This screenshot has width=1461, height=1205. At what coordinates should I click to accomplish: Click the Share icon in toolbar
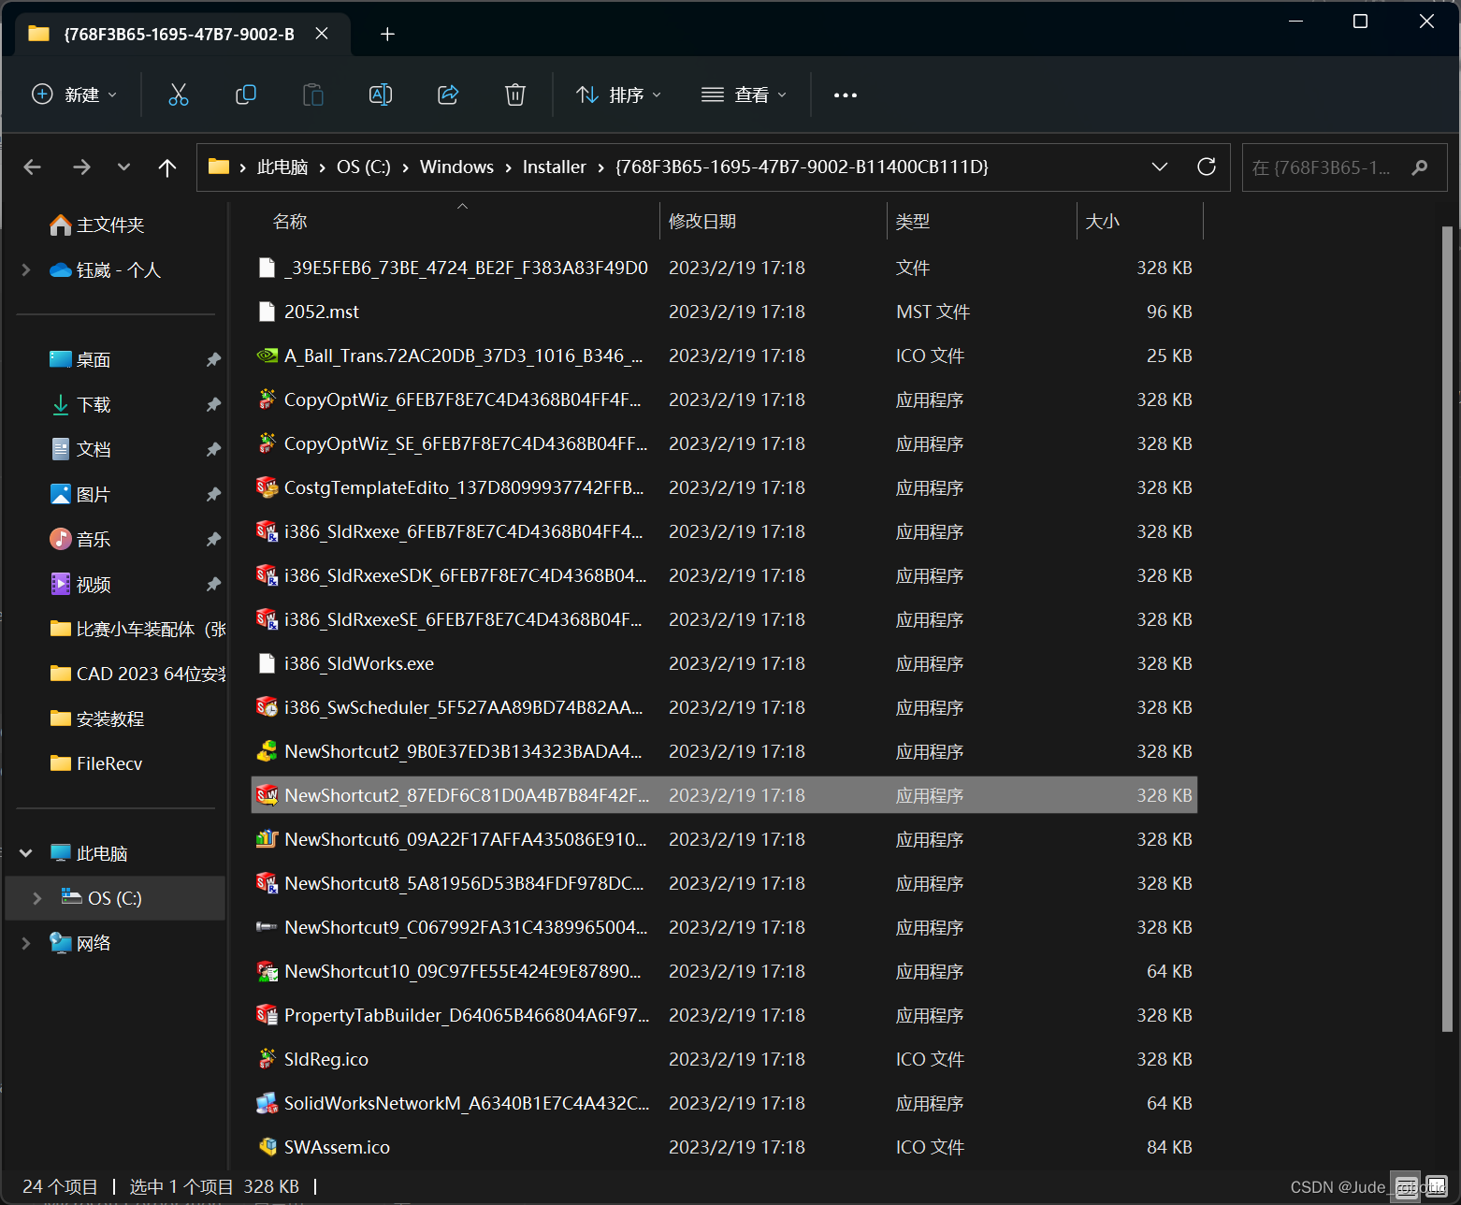coord(448,94)
